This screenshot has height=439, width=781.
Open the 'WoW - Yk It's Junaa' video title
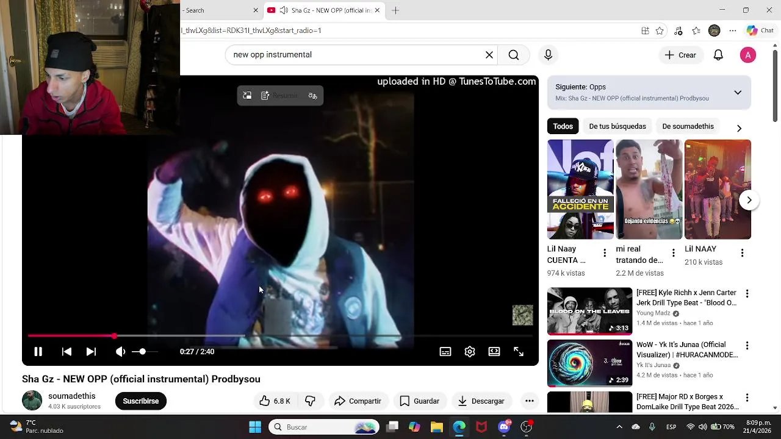coord(687,349)
